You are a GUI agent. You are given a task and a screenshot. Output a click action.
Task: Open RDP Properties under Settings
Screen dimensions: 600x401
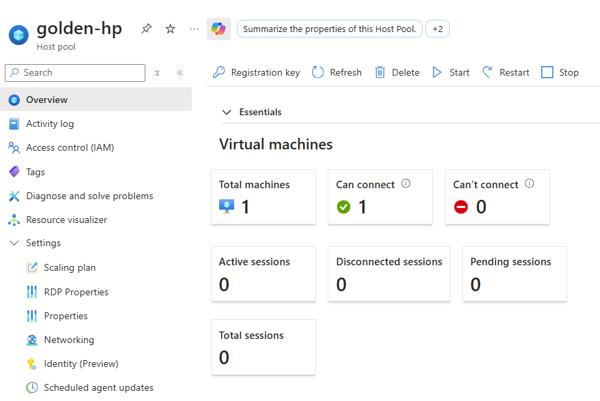point(76,292)
